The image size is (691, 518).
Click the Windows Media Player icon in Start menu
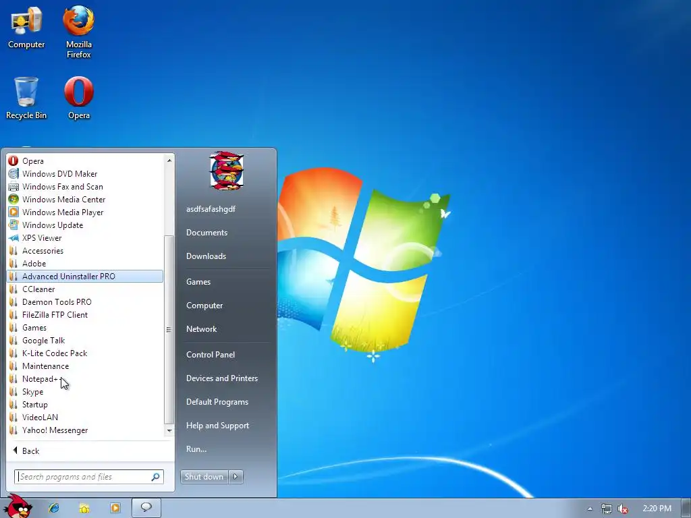tap(13, 212)
